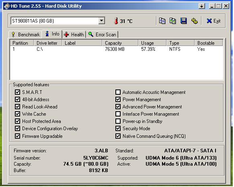Open the drive selection dropdown arrow
Screen dimensions: 234x187
(x=101, y=21)
